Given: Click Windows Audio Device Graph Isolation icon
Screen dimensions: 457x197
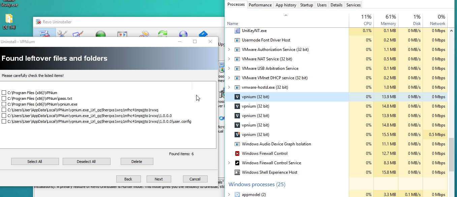Looking at the screenshot, I should [237, 144].
